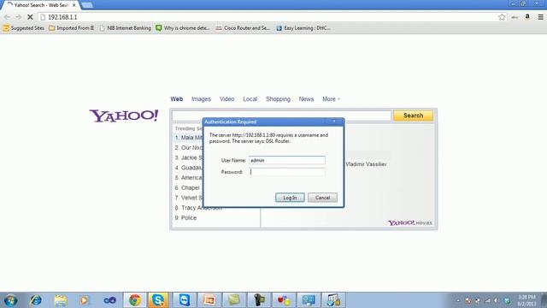Click the Password field in dialog
Viewport: 547px width, 308px height.
click(287, 172)
